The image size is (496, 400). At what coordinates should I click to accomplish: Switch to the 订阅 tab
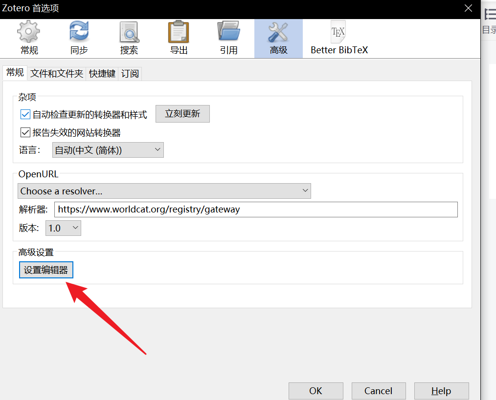[x=130, y=74]
